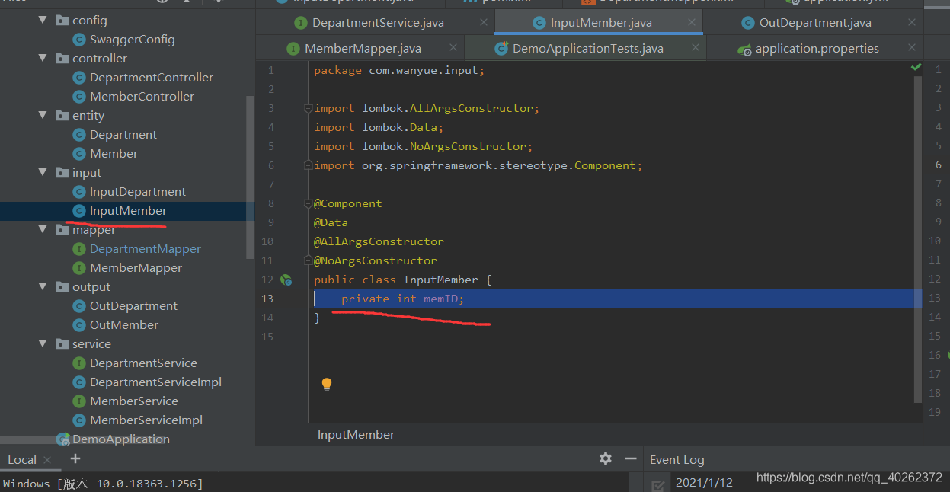
Task: Click the Event Log checkbox icon
Action: 657,484
